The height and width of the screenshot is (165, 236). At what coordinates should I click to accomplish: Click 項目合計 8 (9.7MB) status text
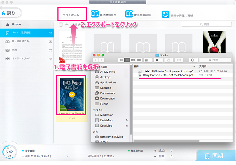38,156
